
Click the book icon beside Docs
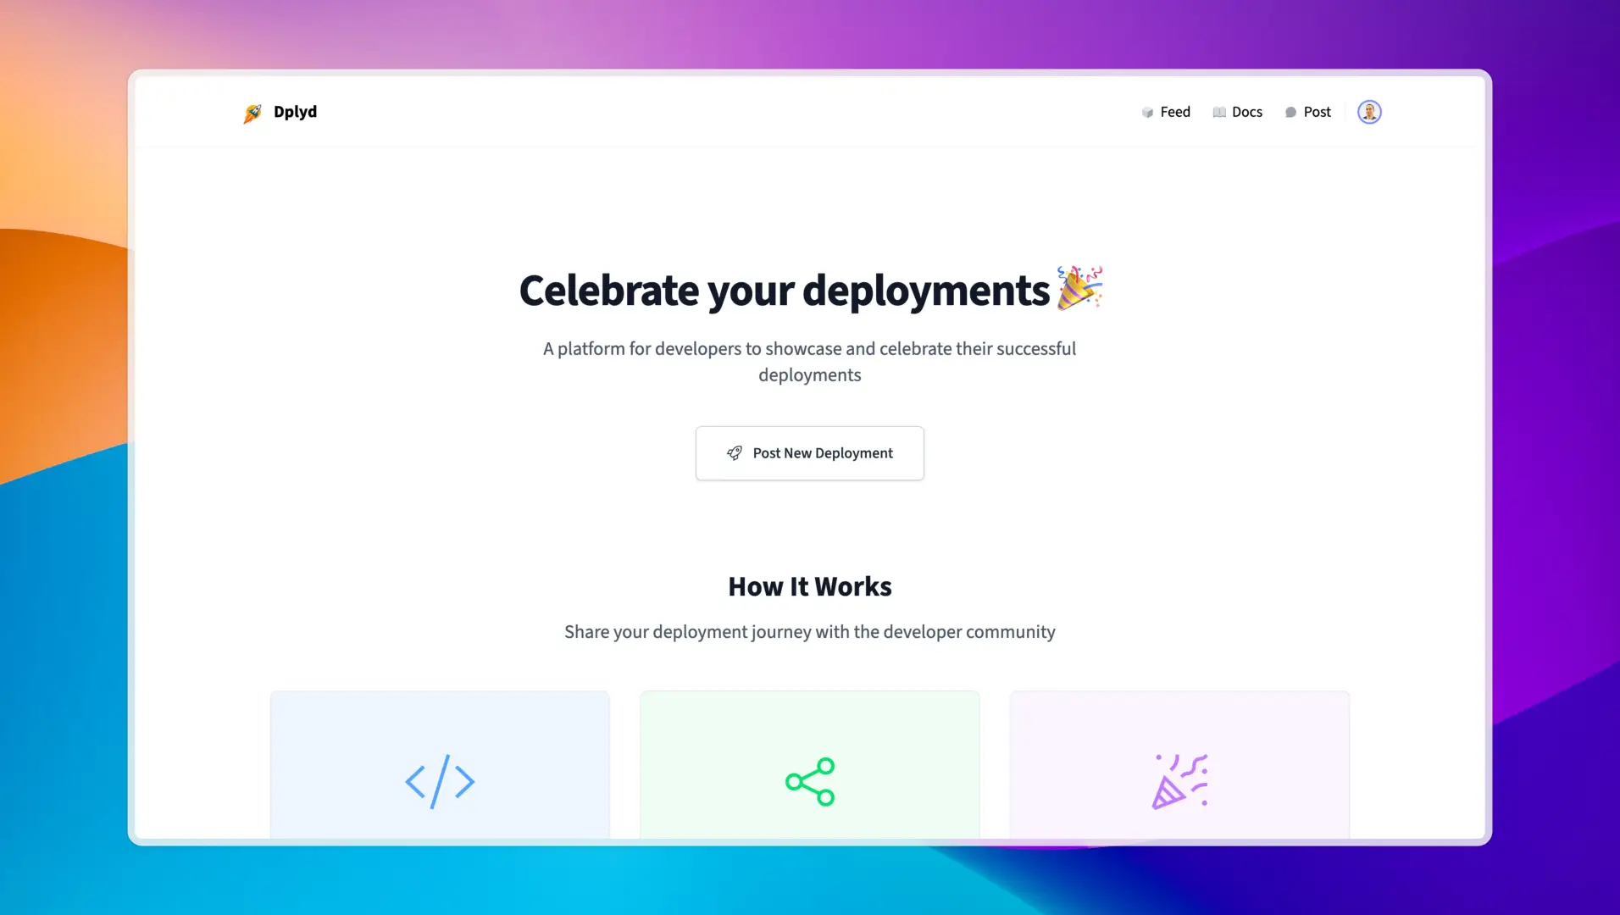pyautogui.click(x=1219, y=113)
